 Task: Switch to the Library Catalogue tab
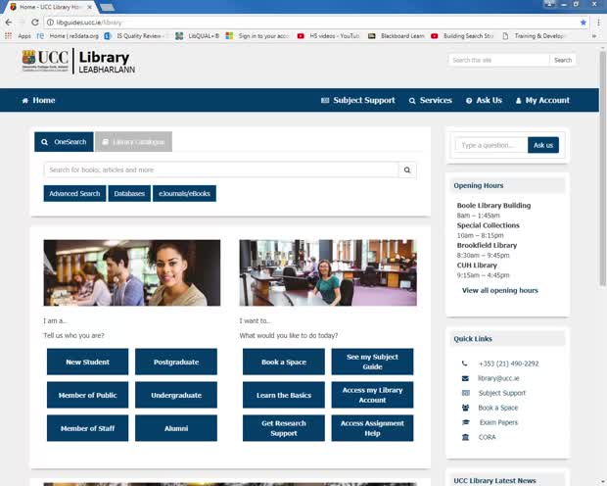pyautogui.click(x=133, y=142)
